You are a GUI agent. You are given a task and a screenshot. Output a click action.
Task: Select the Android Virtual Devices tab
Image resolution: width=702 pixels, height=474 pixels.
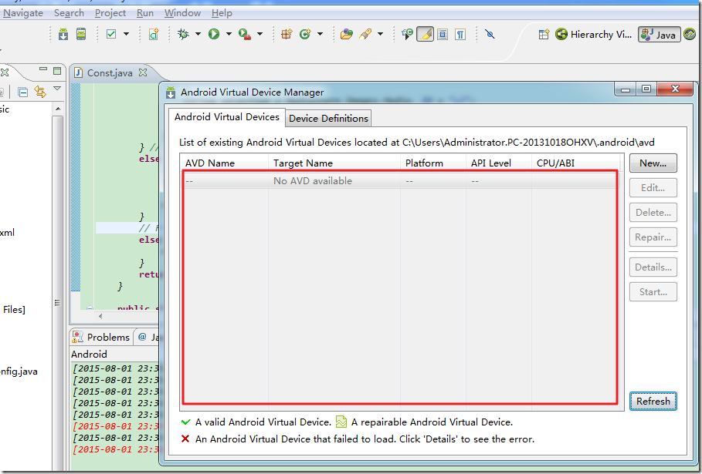point(227,117)
